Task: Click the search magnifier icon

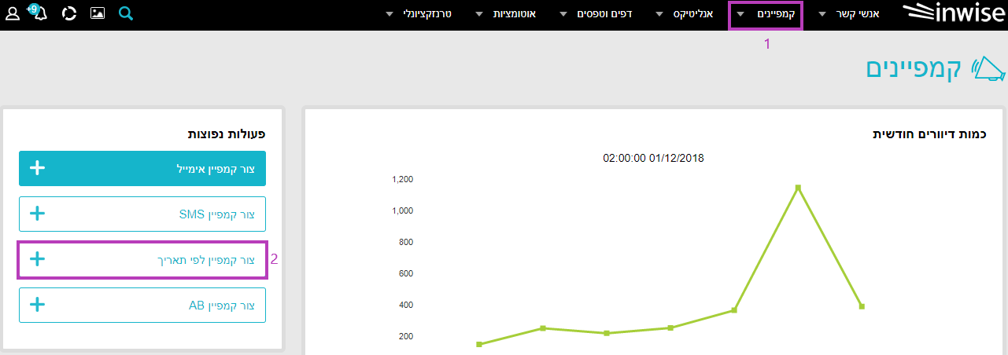Action: point(126,14)
